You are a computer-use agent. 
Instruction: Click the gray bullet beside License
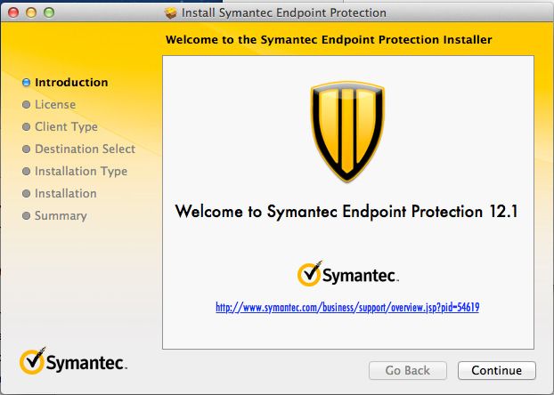pyautogui.click(x=26, y=105)
